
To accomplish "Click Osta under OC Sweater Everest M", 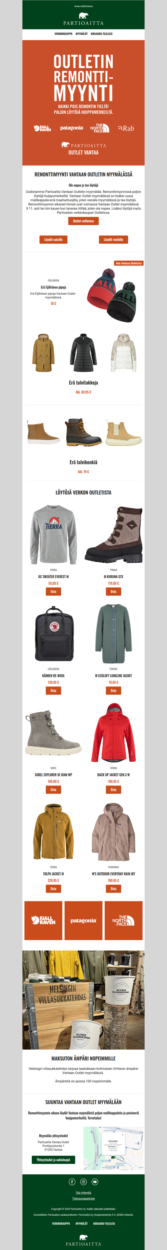I will coord(53,592).
